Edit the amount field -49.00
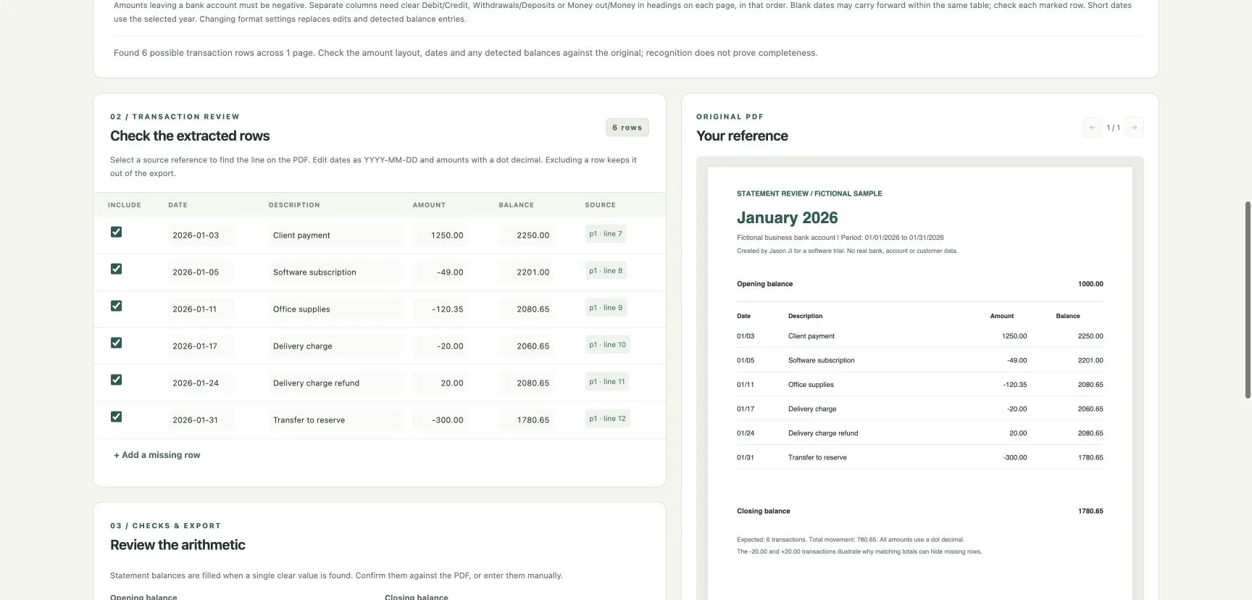The width and height of the screenshot is (1252, 600). [x=441, y=272]
